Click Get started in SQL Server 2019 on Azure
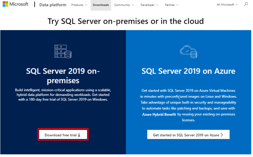This screenshot has height=157, width=253. [188, 134]
